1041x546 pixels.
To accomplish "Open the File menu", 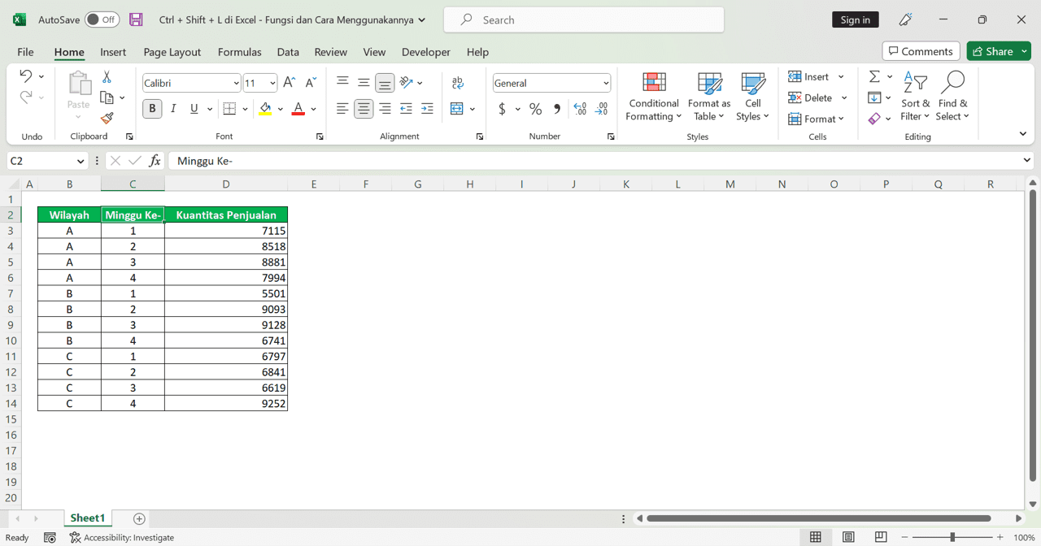I will pyautogui.click(x=25, y=52).
